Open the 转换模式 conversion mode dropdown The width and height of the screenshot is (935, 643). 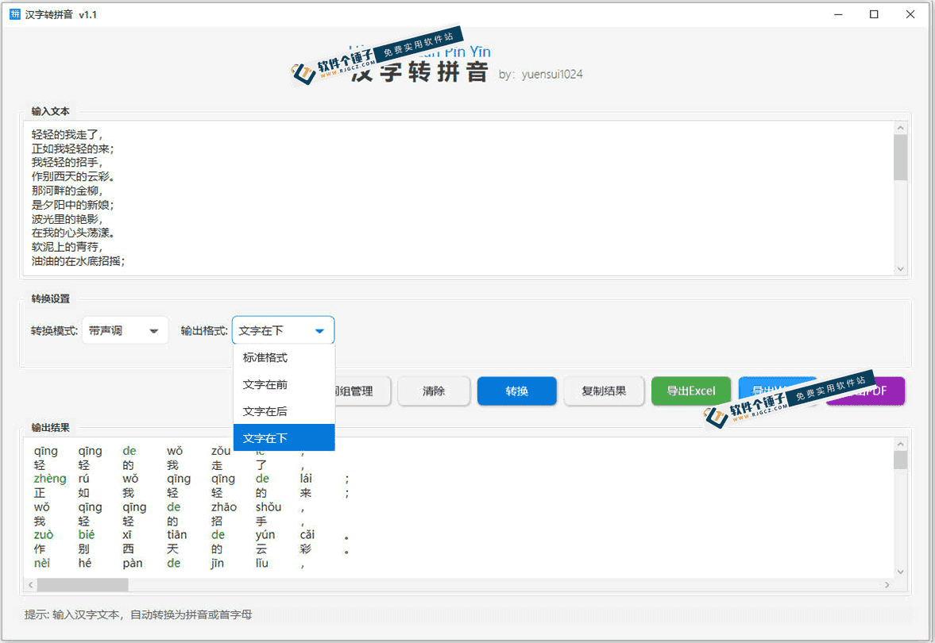pos(125,329)
